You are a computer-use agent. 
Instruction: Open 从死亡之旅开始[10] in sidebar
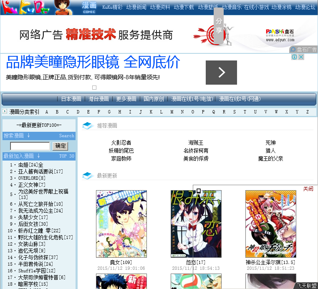(40, 204)
